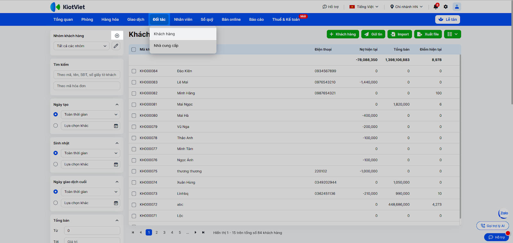The width and height of the screenshot is (513, 243).
Task: Open the Báo cáo menu
Action: [256, 20]
